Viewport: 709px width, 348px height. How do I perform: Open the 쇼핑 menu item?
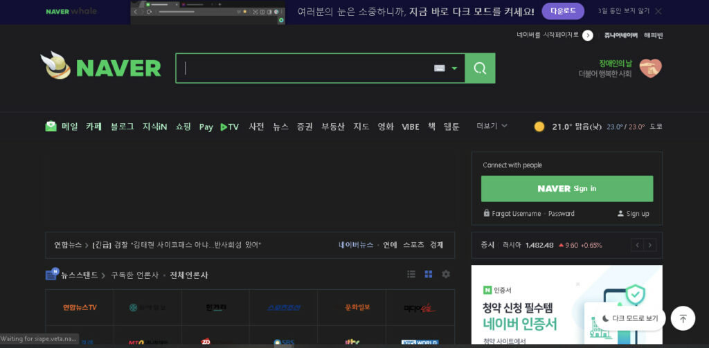pyautogui.click(x=183, y=127)
